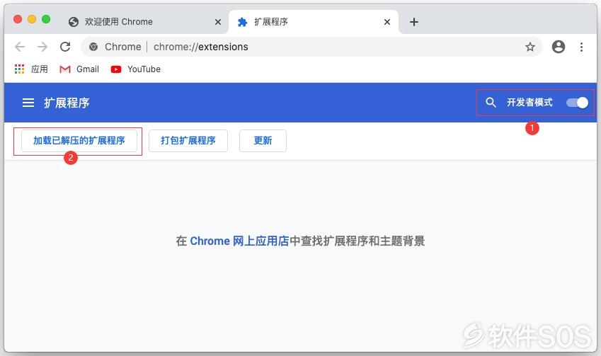The width and height of the screenshot is (601, 356).
Task: Click the yellow window minimize button
Action: point(32,19)
